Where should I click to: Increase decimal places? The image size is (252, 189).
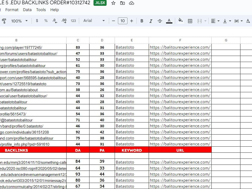point(64,21)
